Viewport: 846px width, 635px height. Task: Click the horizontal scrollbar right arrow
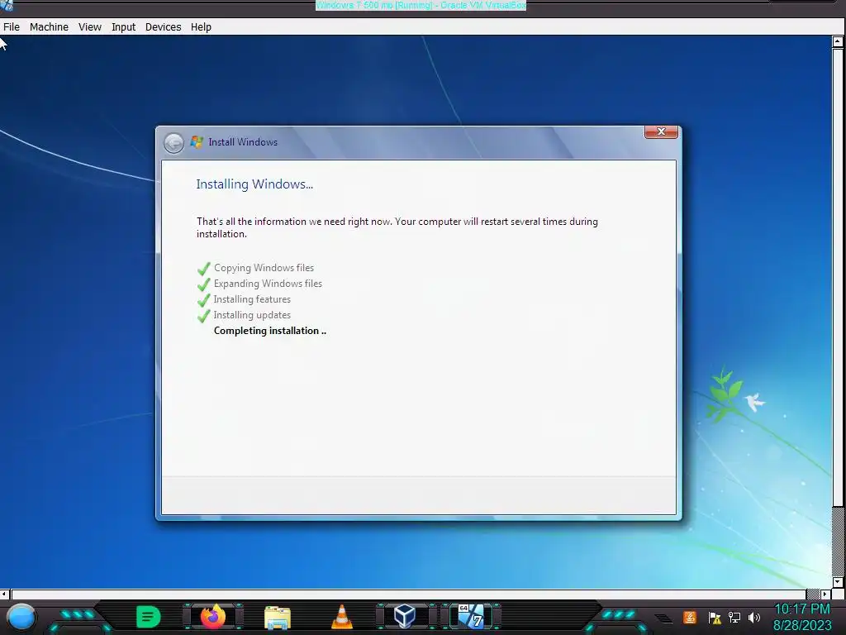[825, 594]
